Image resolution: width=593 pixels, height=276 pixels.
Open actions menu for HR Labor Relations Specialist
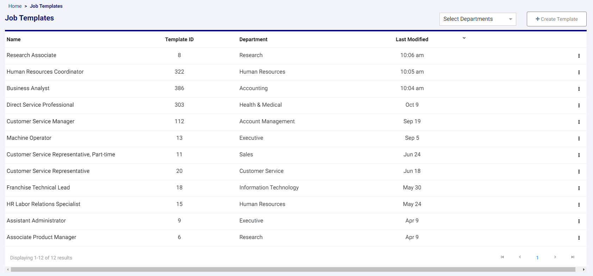click(579, 205)
